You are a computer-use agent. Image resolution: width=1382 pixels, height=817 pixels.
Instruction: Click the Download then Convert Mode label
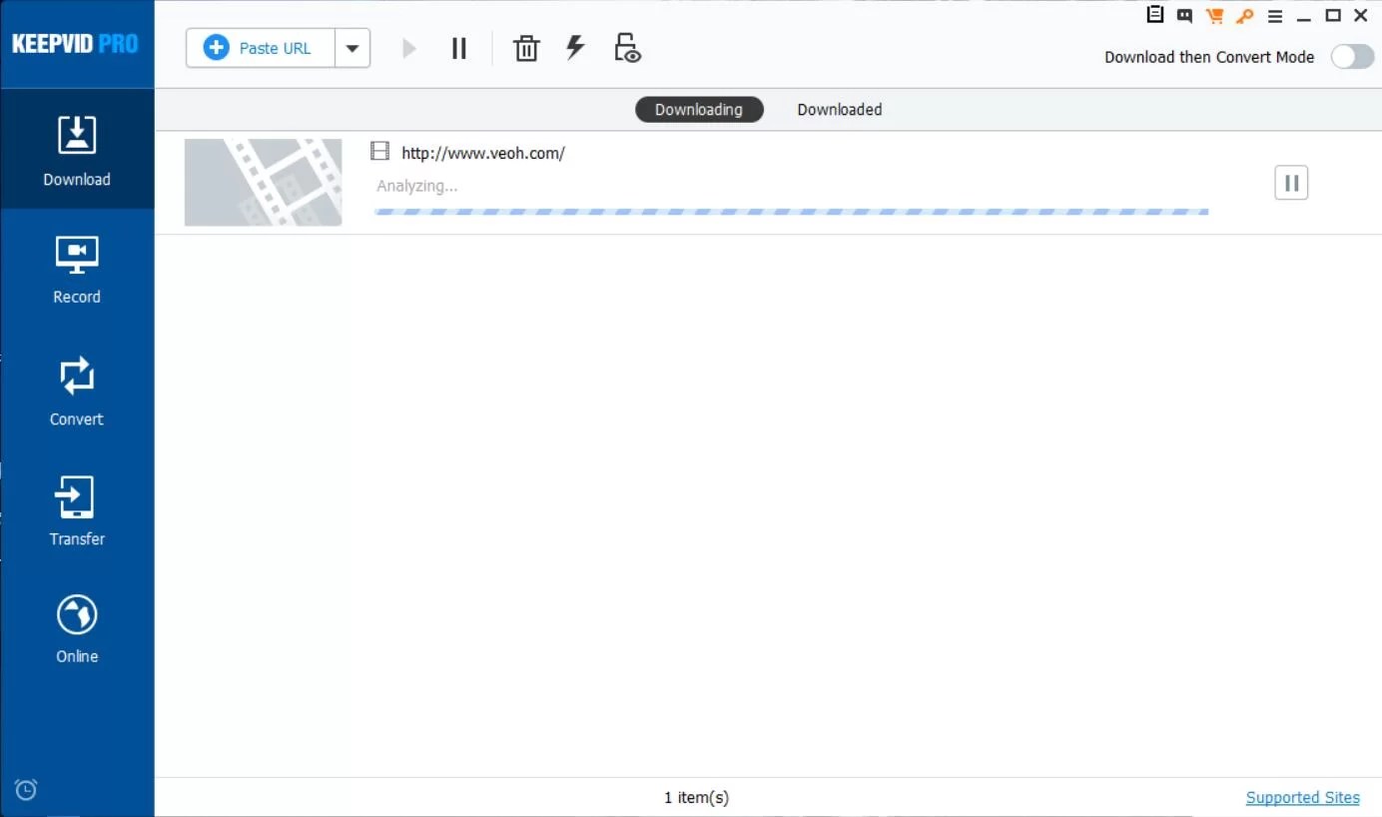1209,57
